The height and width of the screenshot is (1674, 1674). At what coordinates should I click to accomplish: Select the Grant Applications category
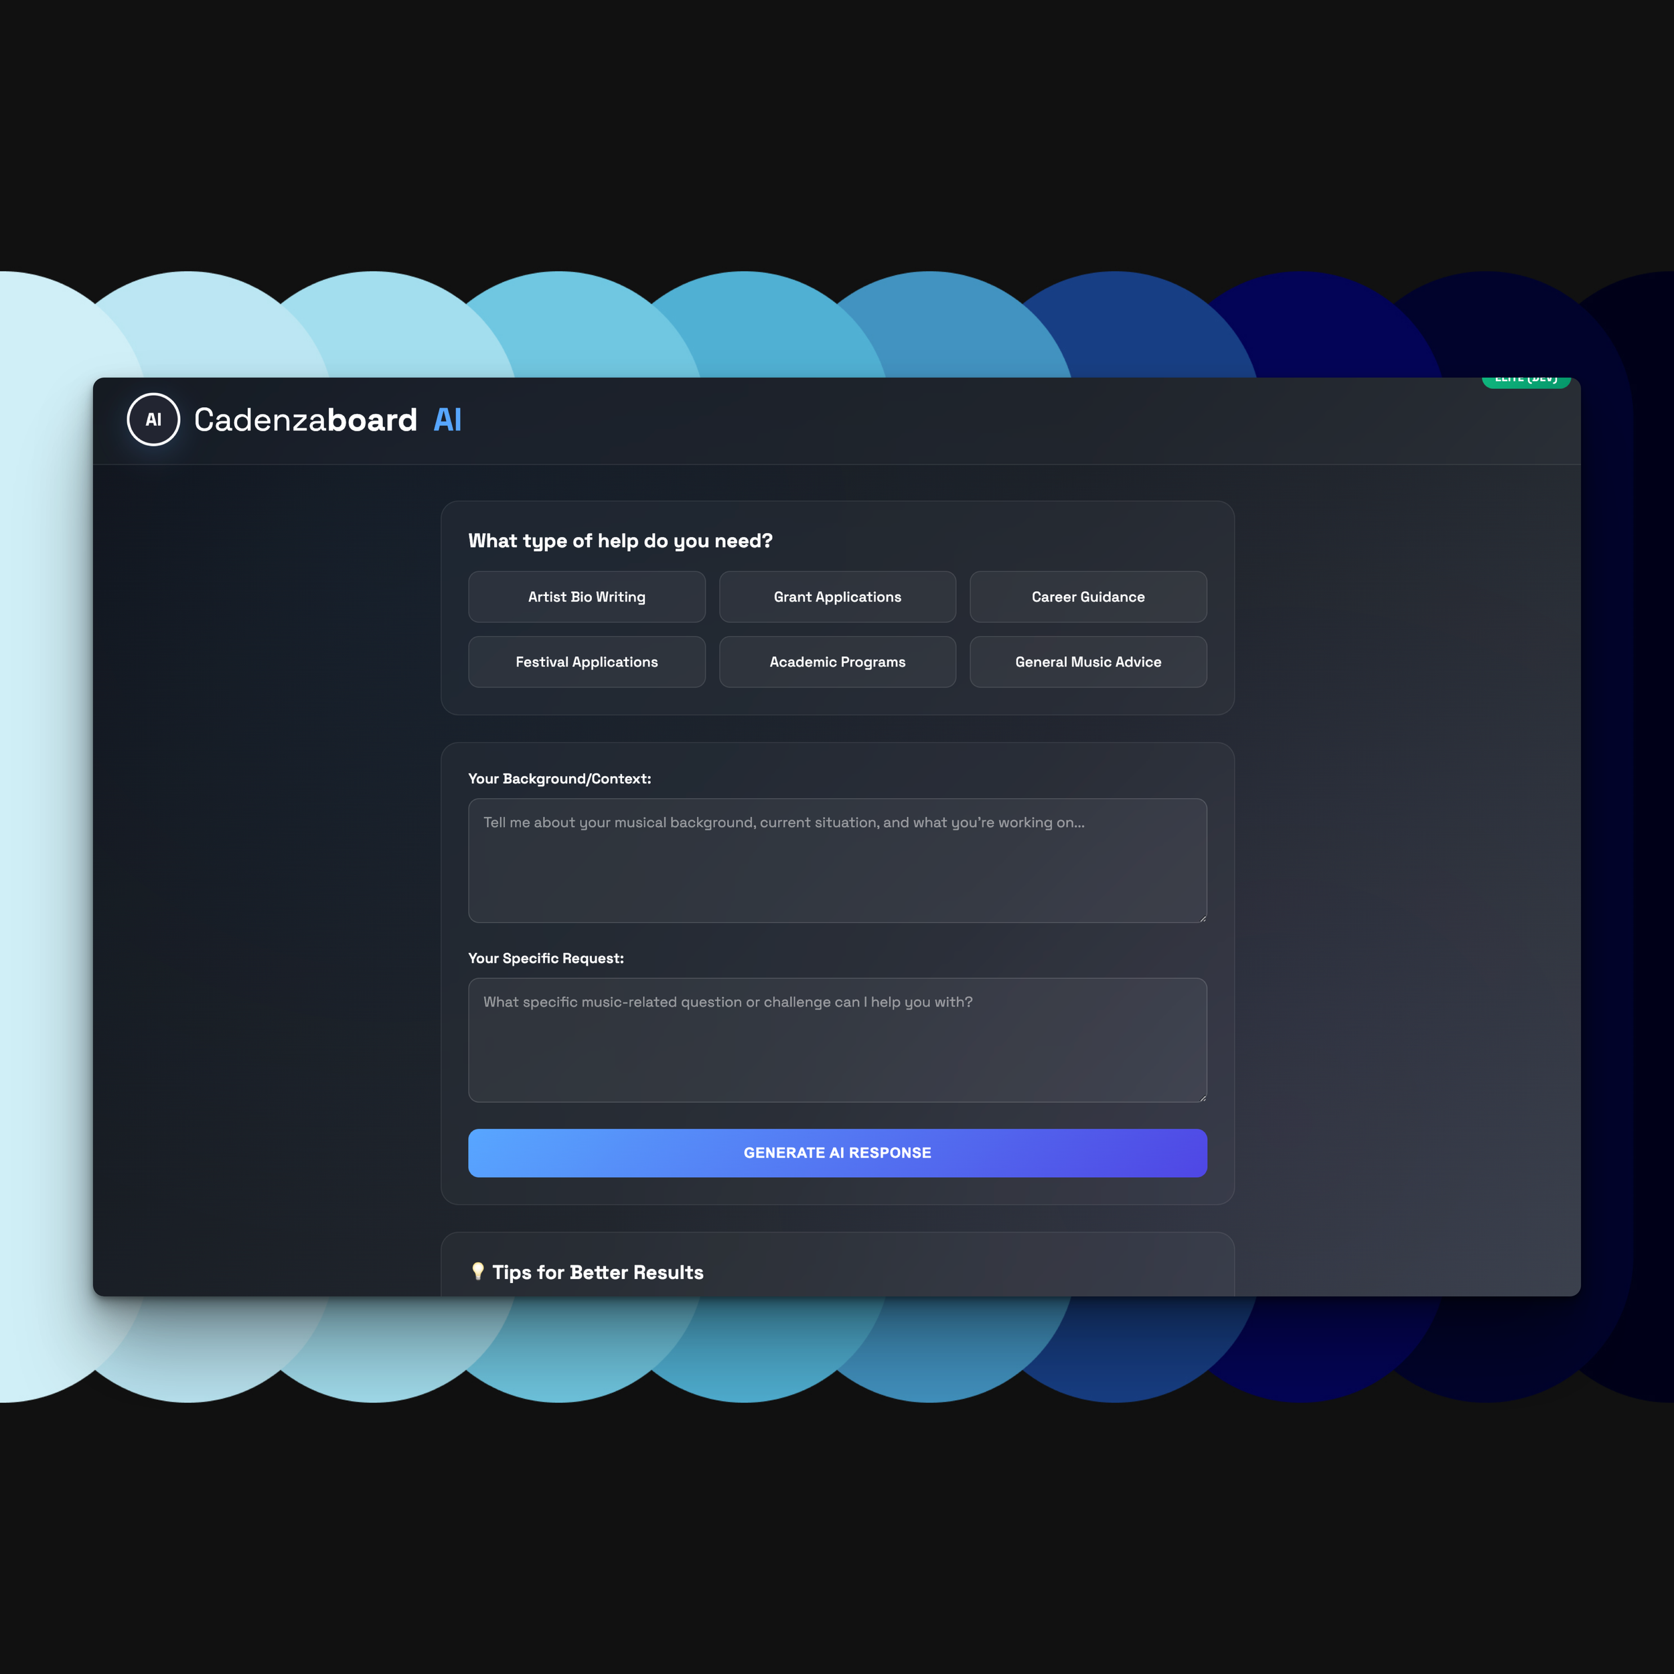[837, 596]
